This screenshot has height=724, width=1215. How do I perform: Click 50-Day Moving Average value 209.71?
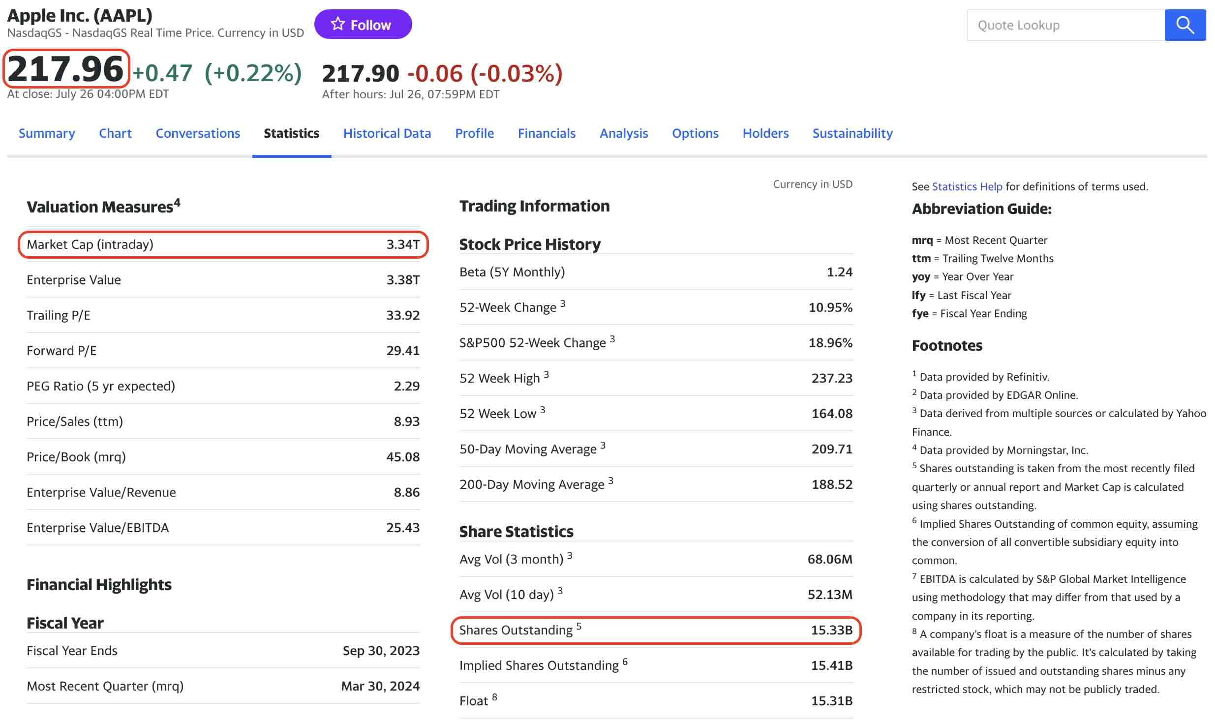tap(832, 449)
